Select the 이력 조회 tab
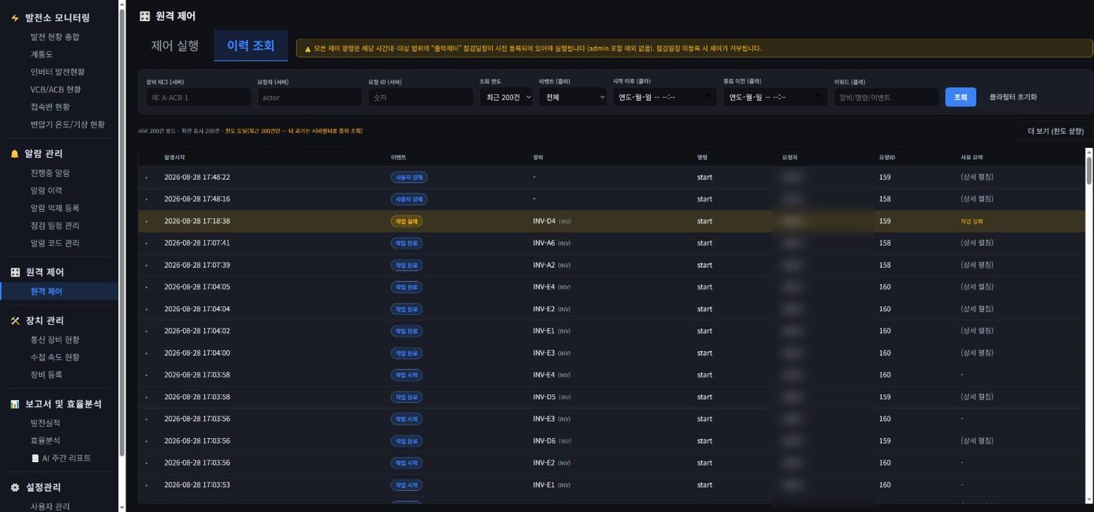This screenshot has width=1094, height=512. pyautogui.click(x=250, y=46)
